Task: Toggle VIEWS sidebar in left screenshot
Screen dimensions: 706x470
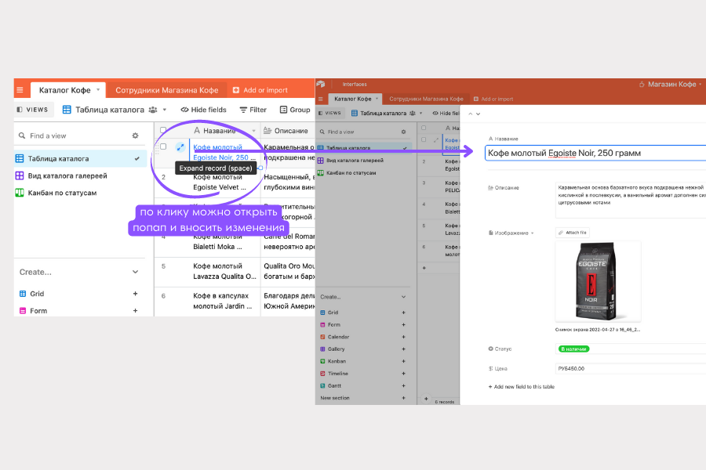Action: coord(32,110)
